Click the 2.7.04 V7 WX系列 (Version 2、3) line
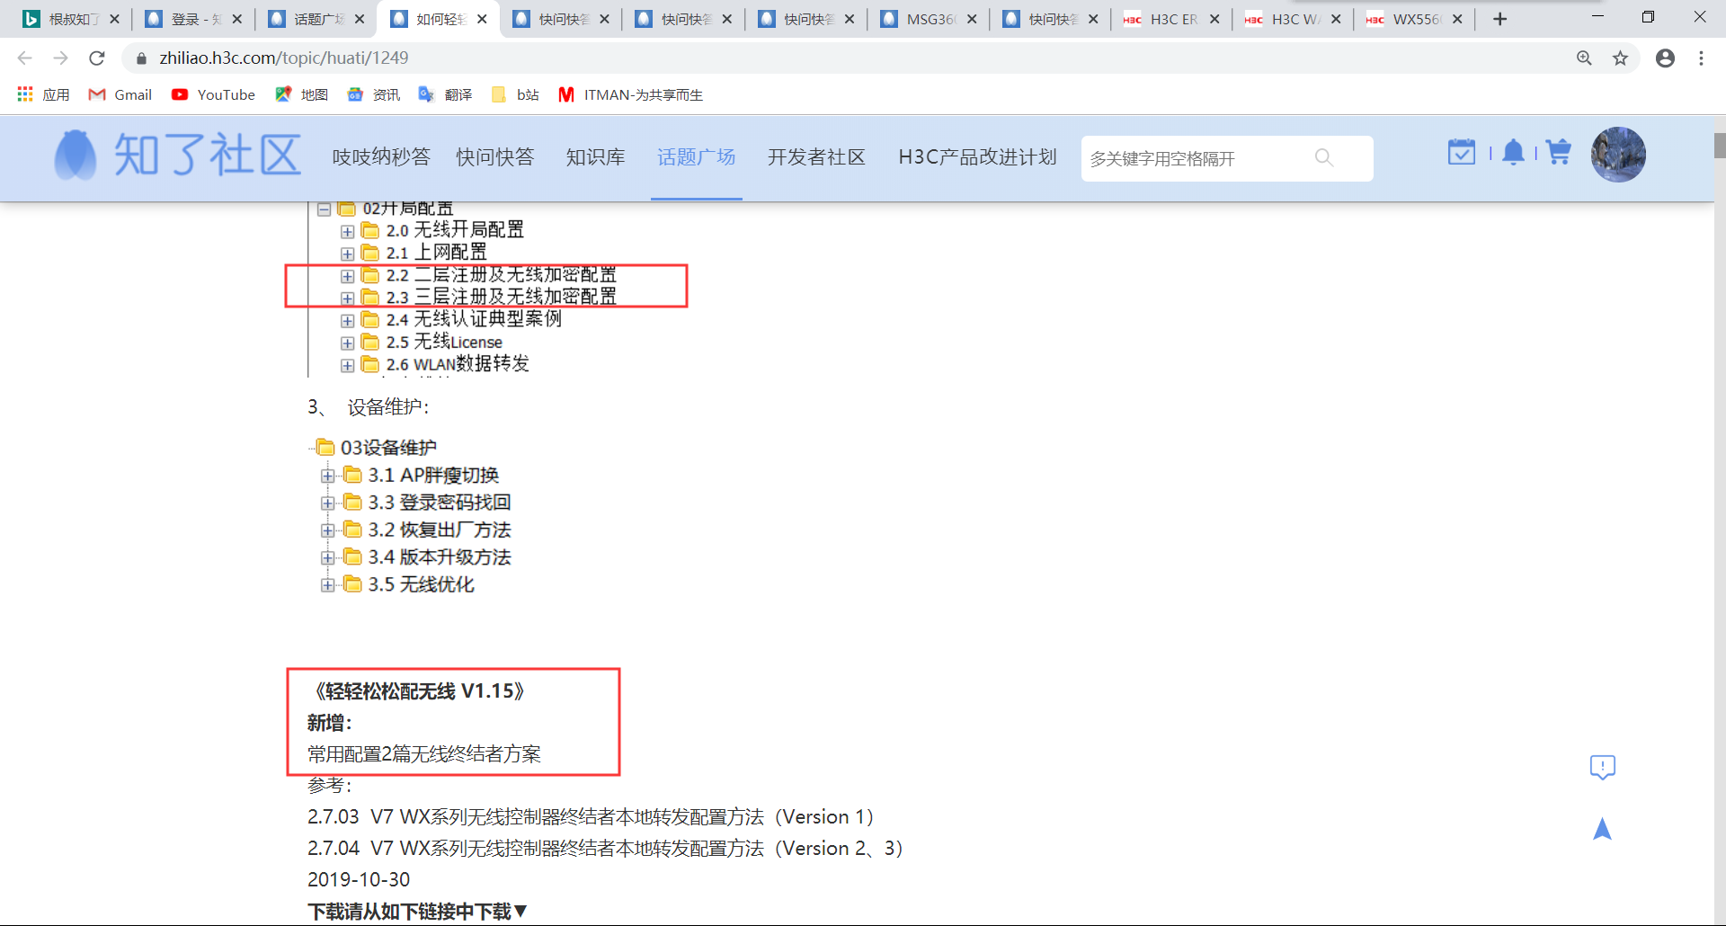This screenshot has width=1726, height=926. (605, 849)
